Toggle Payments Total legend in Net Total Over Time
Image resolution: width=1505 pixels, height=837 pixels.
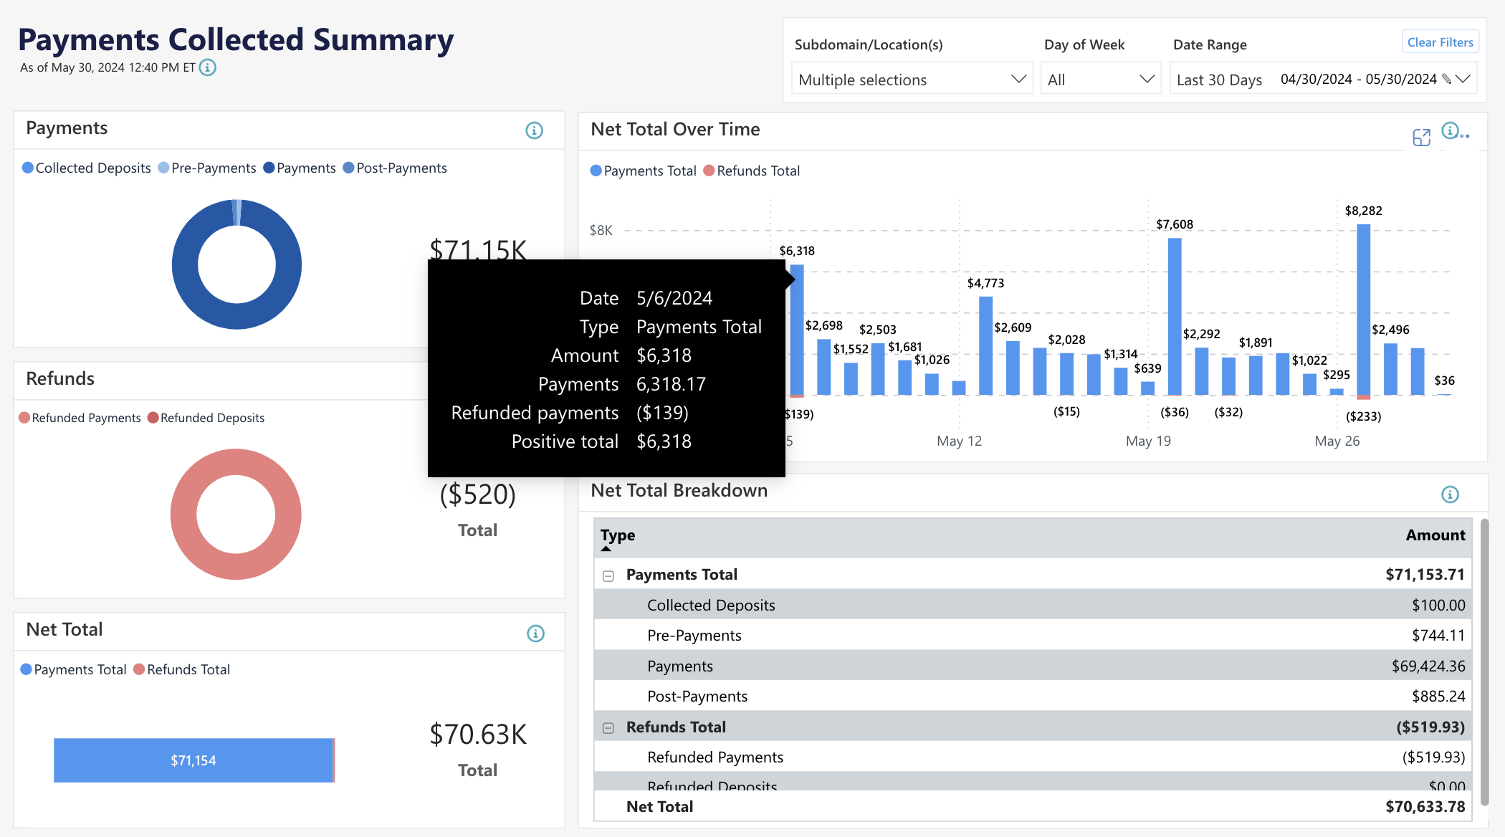643,171
